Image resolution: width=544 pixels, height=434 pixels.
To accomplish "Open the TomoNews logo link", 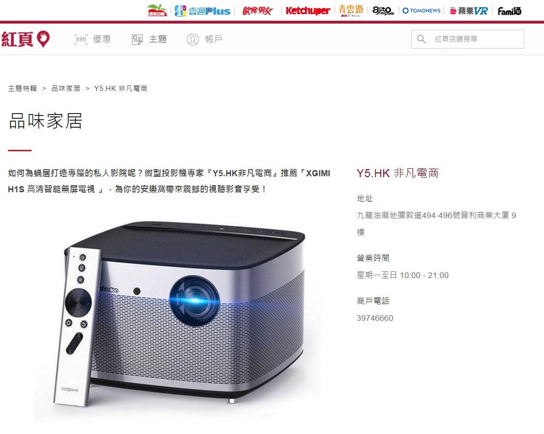I will (x=421, y=11).
